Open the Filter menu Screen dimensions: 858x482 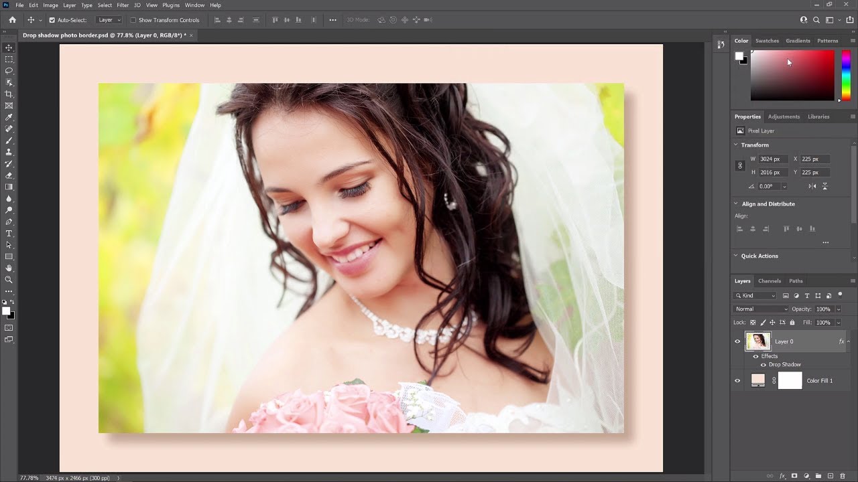(123, 5)
